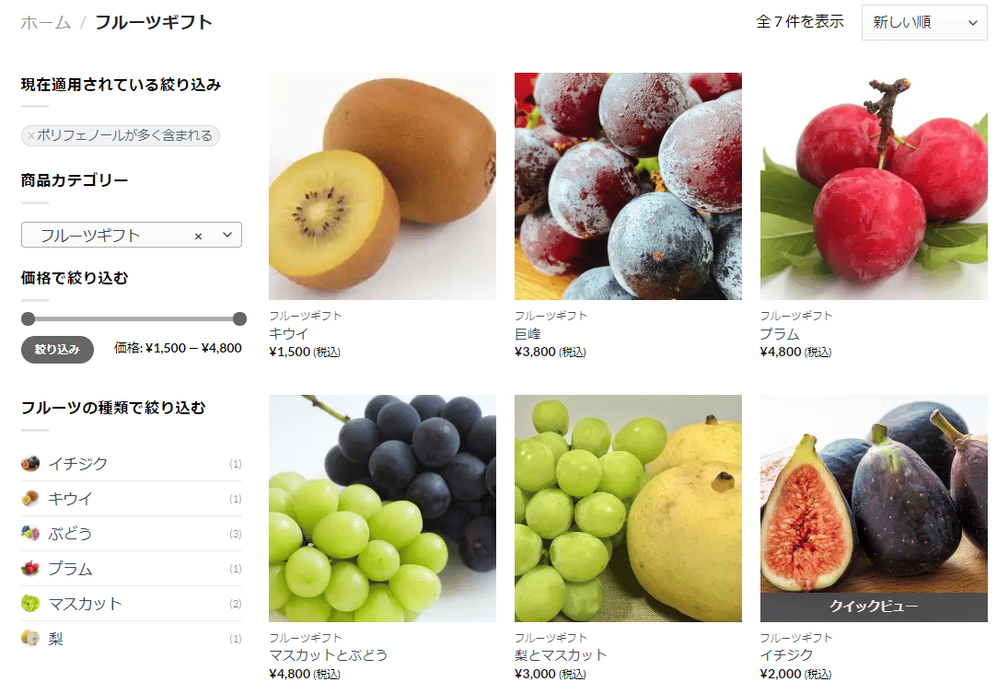The width and height of the screenshot is (997, 682).
Task: Open the 新しい順 sort dropdown
Action: (x=924, y=23)
